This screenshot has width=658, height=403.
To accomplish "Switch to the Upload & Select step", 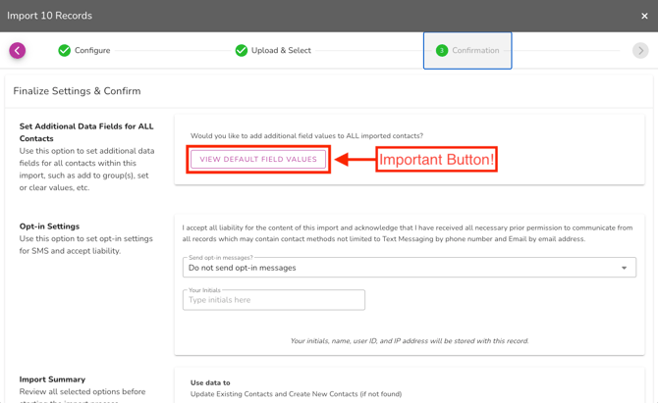I will [x=281, y=51].
